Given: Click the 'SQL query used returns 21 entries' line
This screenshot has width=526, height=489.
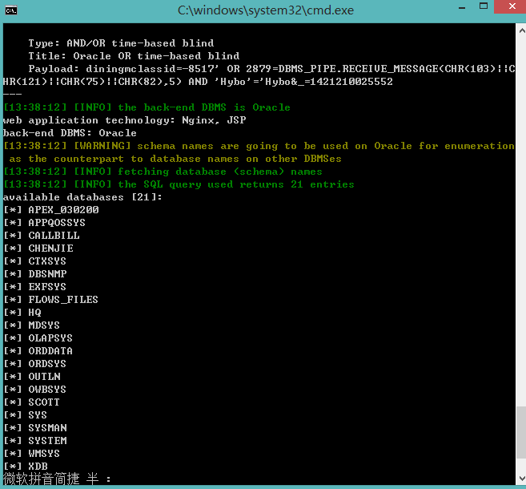Looking at the screenshot, I should 179,184.
